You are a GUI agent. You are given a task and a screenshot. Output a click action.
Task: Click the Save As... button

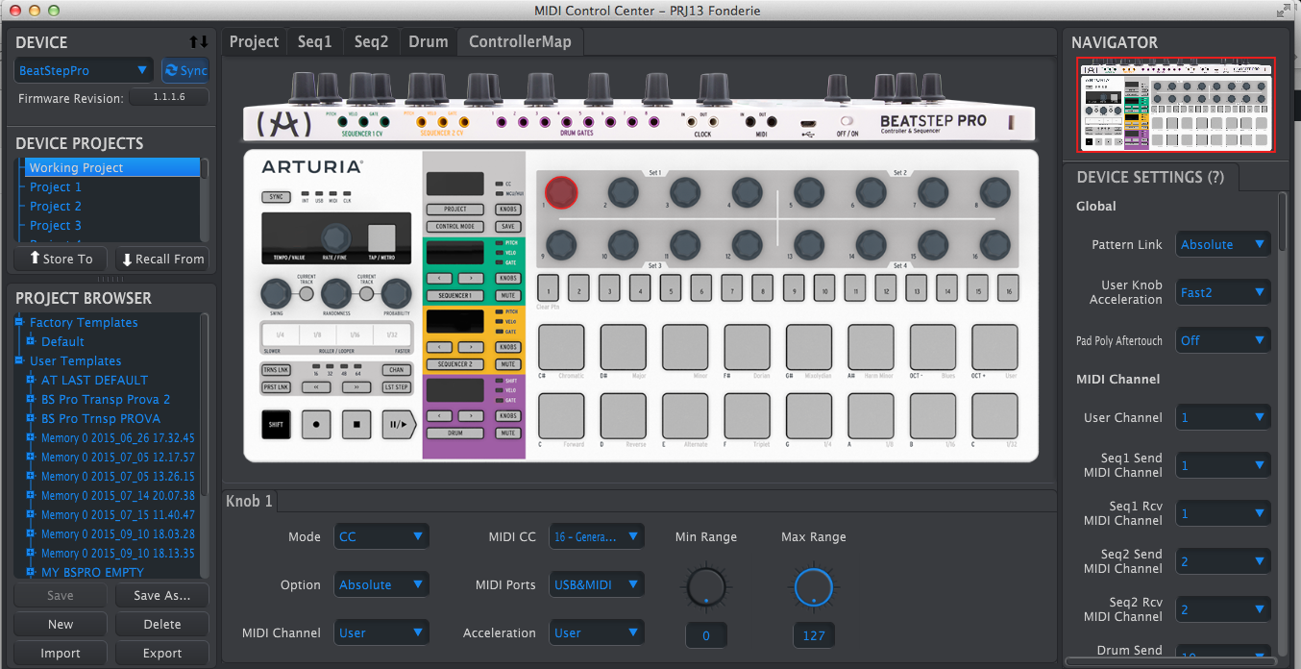tap(162, 595)
